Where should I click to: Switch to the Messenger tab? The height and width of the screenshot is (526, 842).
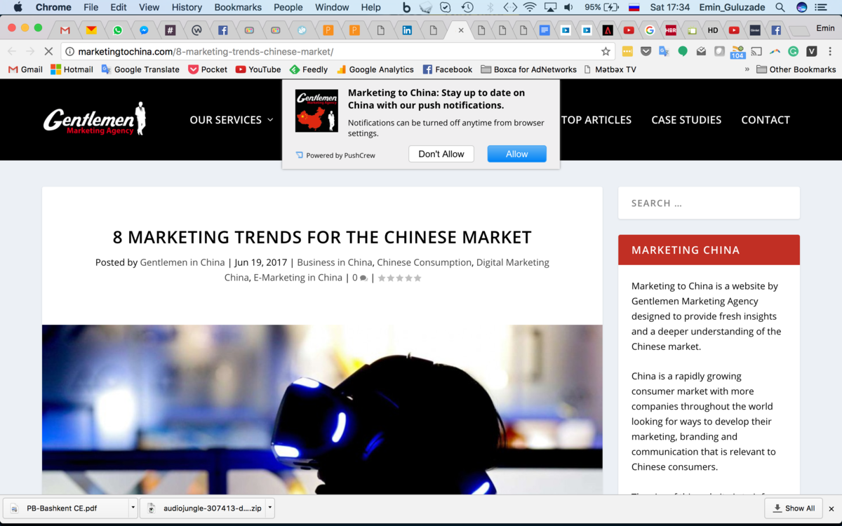pos(144,30)
